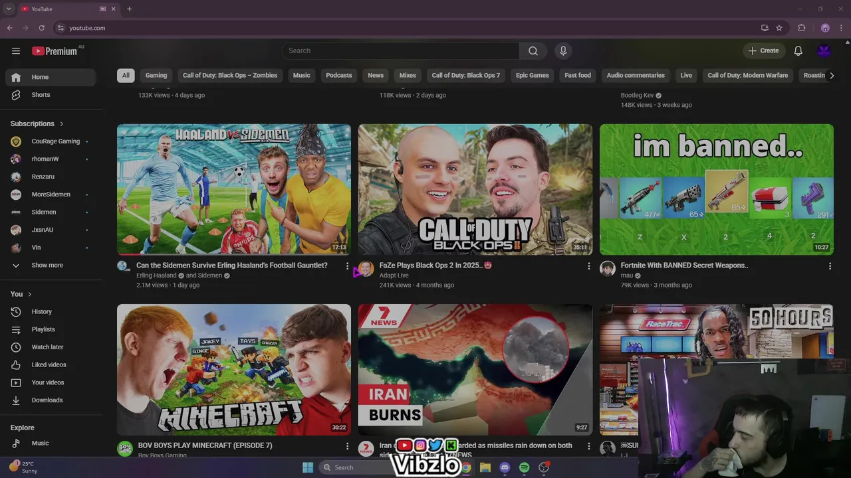Click the Erling Haaland channel name
This screenshot has width=851, height=478.
coord(156,276)
